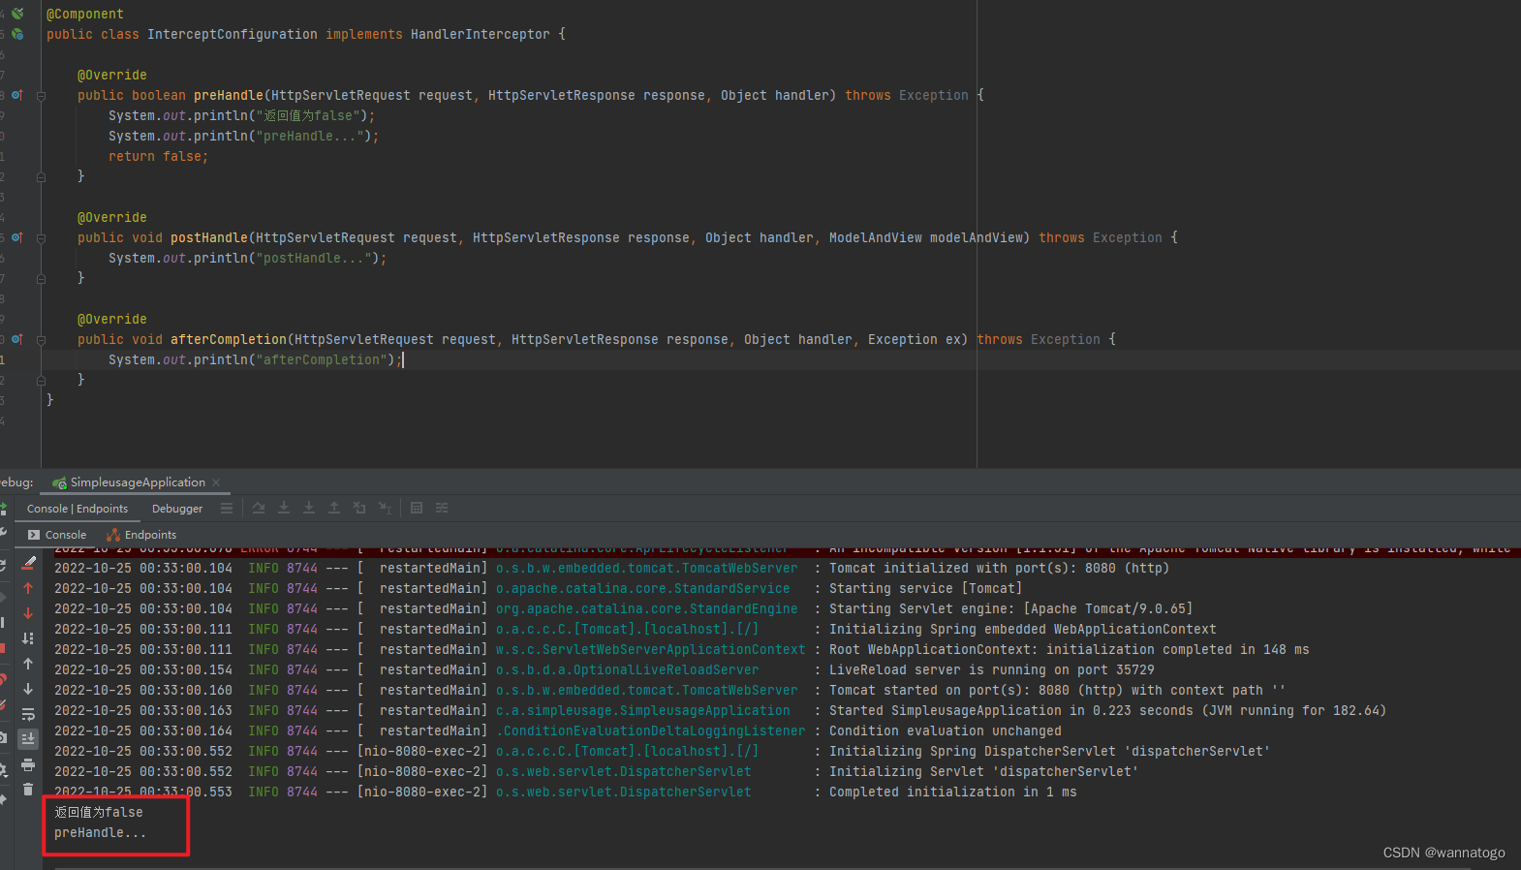1521x870 pixels.
Task: Close the SimpleusageApplication debug tab
Action: point(216,482)
